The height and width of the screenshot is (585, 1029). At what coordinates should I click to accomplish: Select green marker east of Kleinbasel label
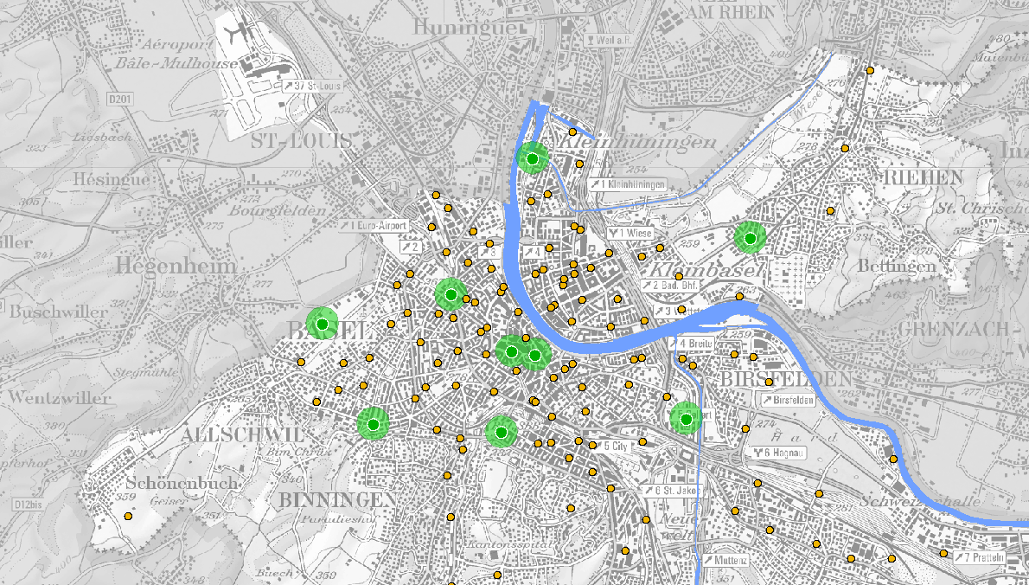click(x=751, y=237)
